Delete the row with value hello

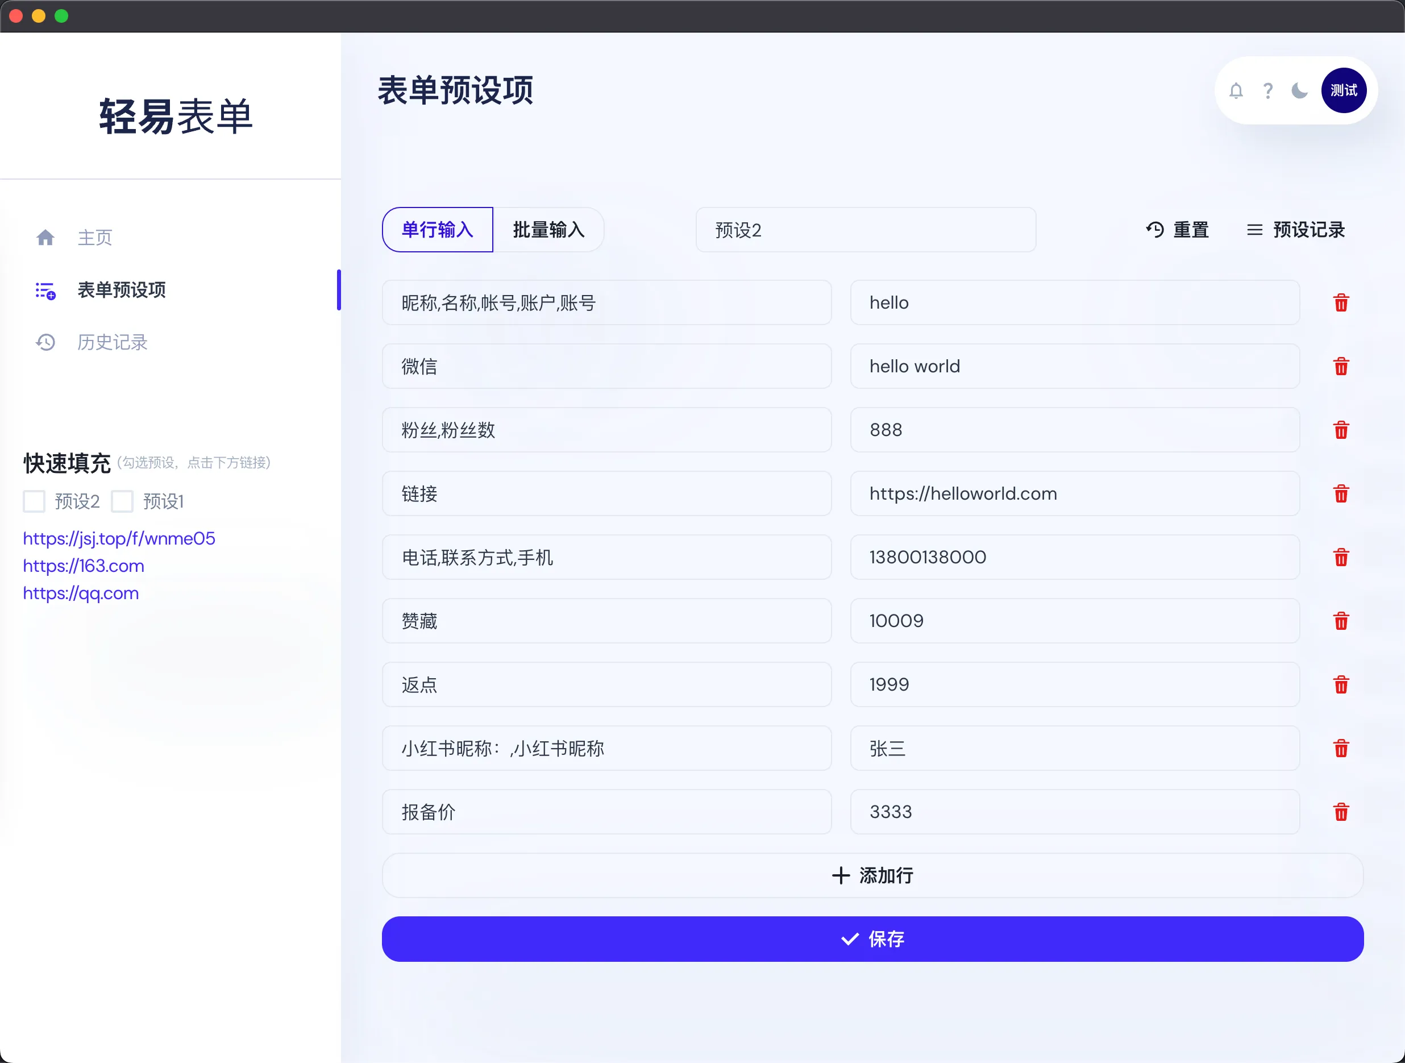1341,303
